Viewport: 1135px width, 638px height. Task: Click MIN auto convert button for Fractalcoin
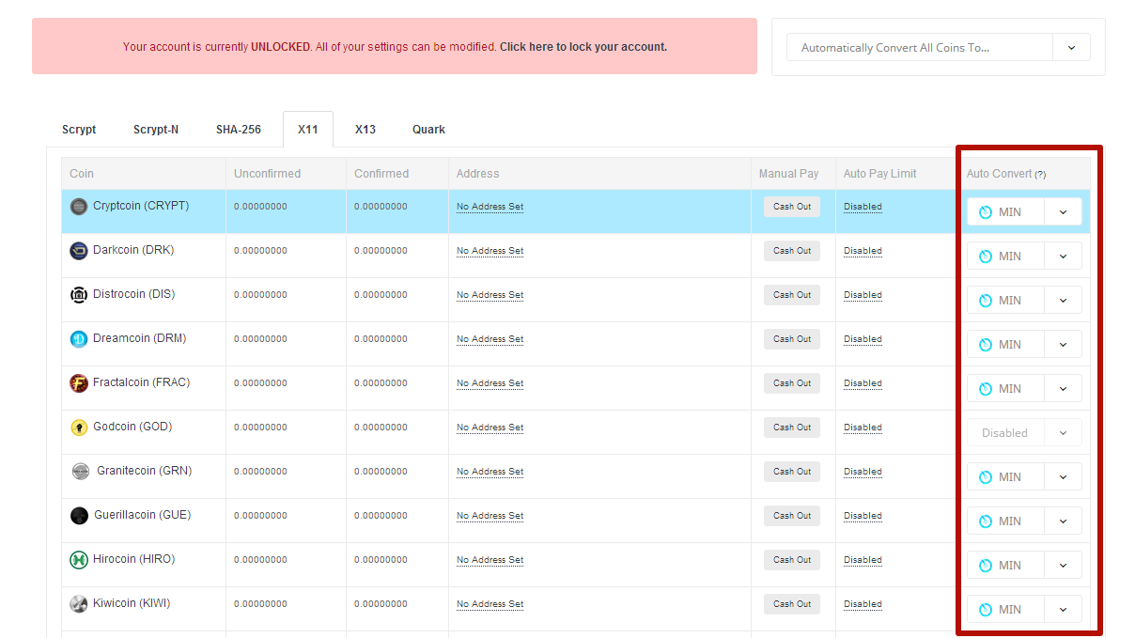pyautogui.click(x=1005, y=388)
